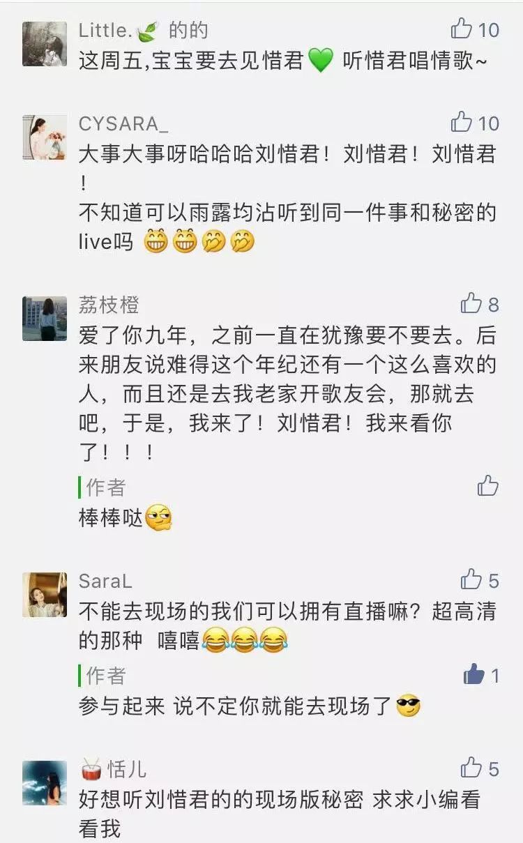Tap like count 10 on CYSARA_'s comment
Screen dimensions: 523x843
tap(488, 123)
